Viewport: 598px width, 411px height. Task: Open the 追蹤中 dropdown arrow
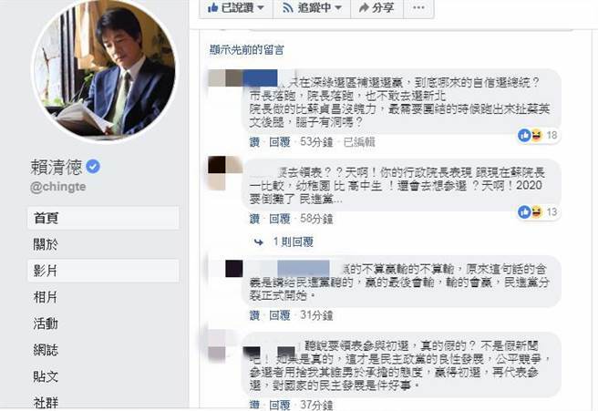[x=338, y=7]
